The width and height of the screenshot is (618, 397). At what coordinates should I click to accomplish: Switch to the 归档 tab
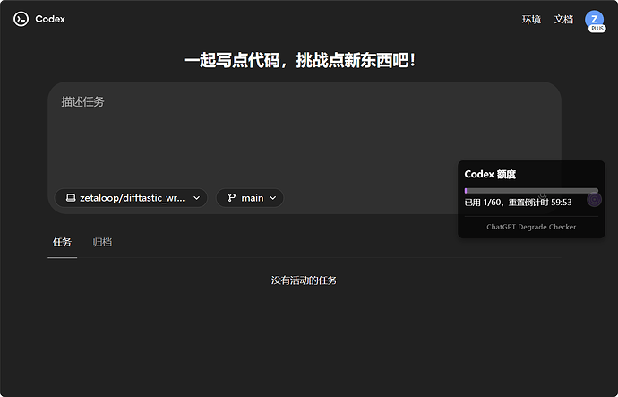102,242
